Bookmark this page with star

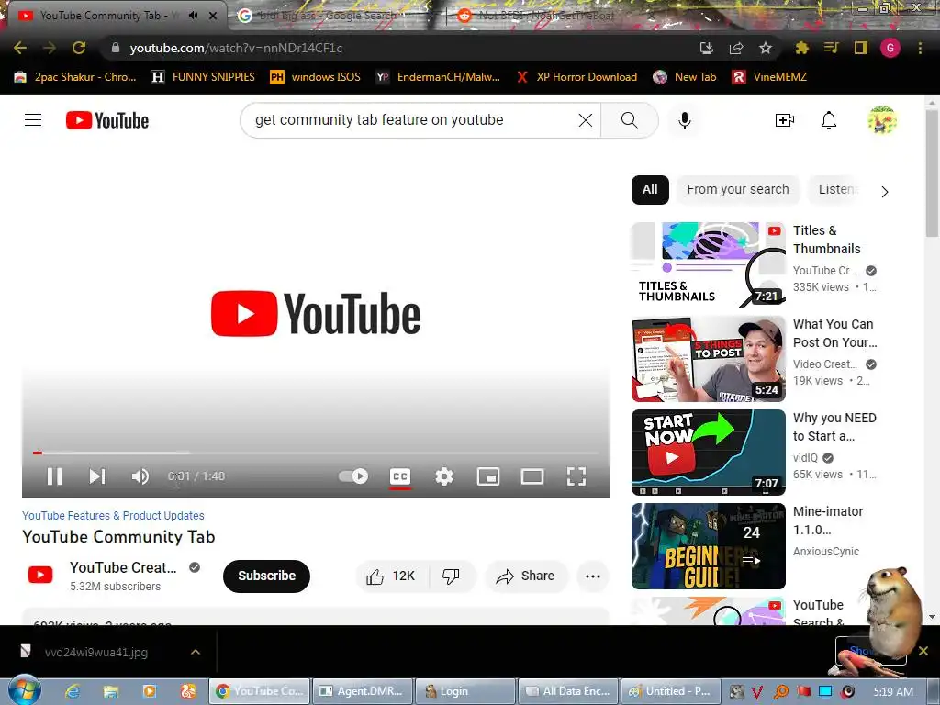pyautogui.click(x=766, y=48)
